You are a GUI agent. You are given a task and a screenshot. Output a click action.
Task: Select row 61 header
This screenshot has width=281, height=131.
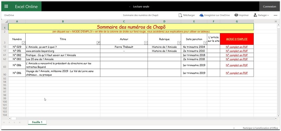click(5, 55)
